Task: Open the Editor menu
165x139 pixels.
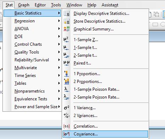Action: tap(40, 5)
